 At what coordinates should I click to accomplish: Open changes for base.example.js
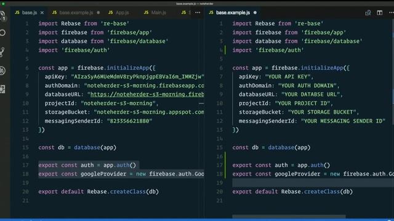(368, 12)
